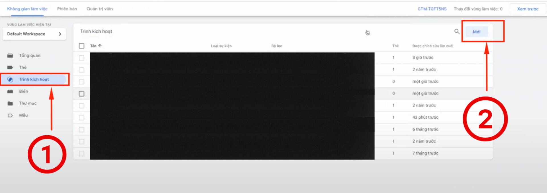Screen dimensions: 547x193
Task: Click the 3 giờ trước cell
Action: tap(423, 58)
